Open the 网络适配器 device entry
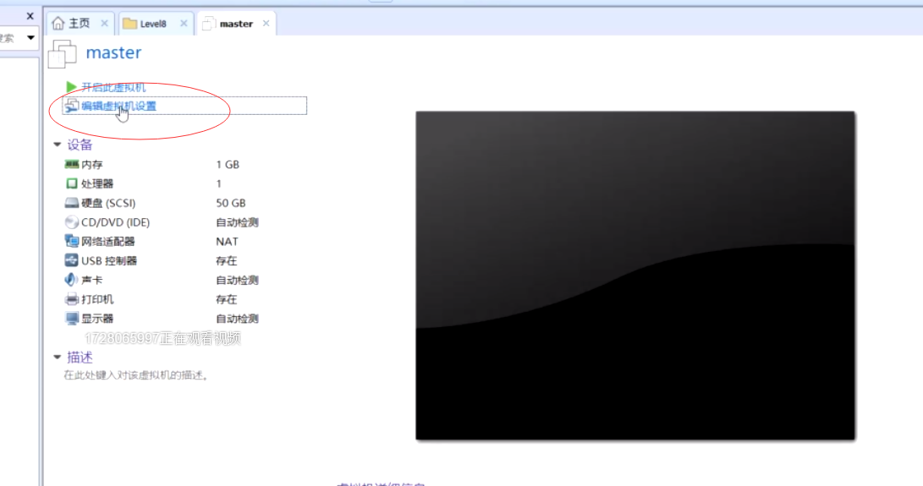923x486 pixels. 108,241
